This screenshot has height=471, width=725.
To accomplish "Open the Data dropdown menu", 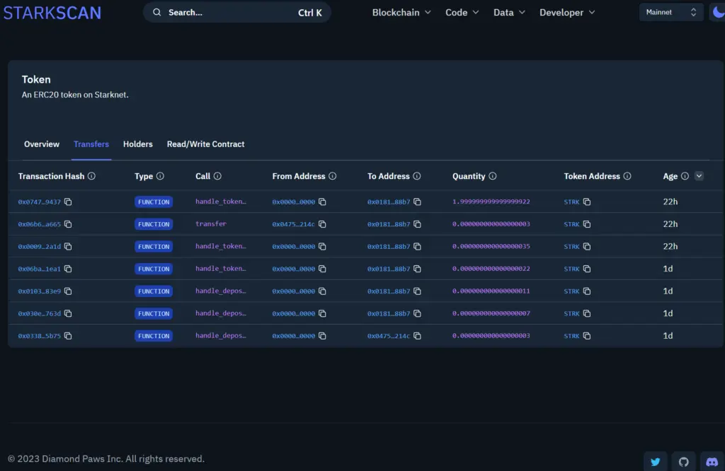I will coord(509,13).
